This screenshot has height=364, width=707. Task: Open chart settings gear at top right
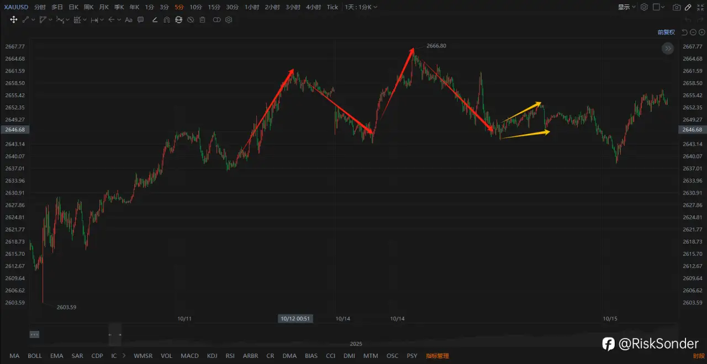click(644, 7)
